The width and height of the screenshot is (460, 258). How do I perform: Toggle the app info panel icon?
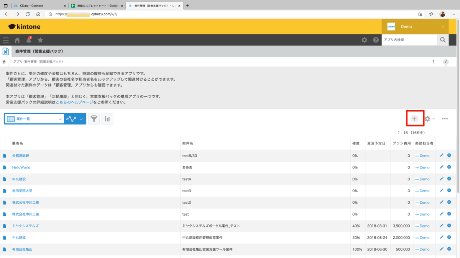point(445,62)
